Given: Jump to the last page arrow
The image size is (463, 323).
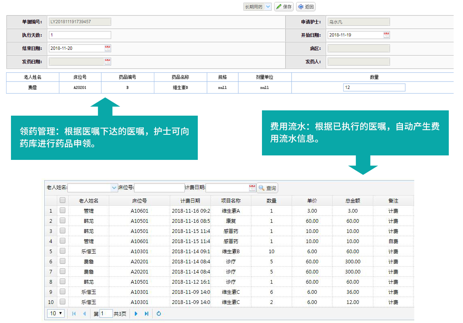Looking at the screenshot, I should point(147,314).
